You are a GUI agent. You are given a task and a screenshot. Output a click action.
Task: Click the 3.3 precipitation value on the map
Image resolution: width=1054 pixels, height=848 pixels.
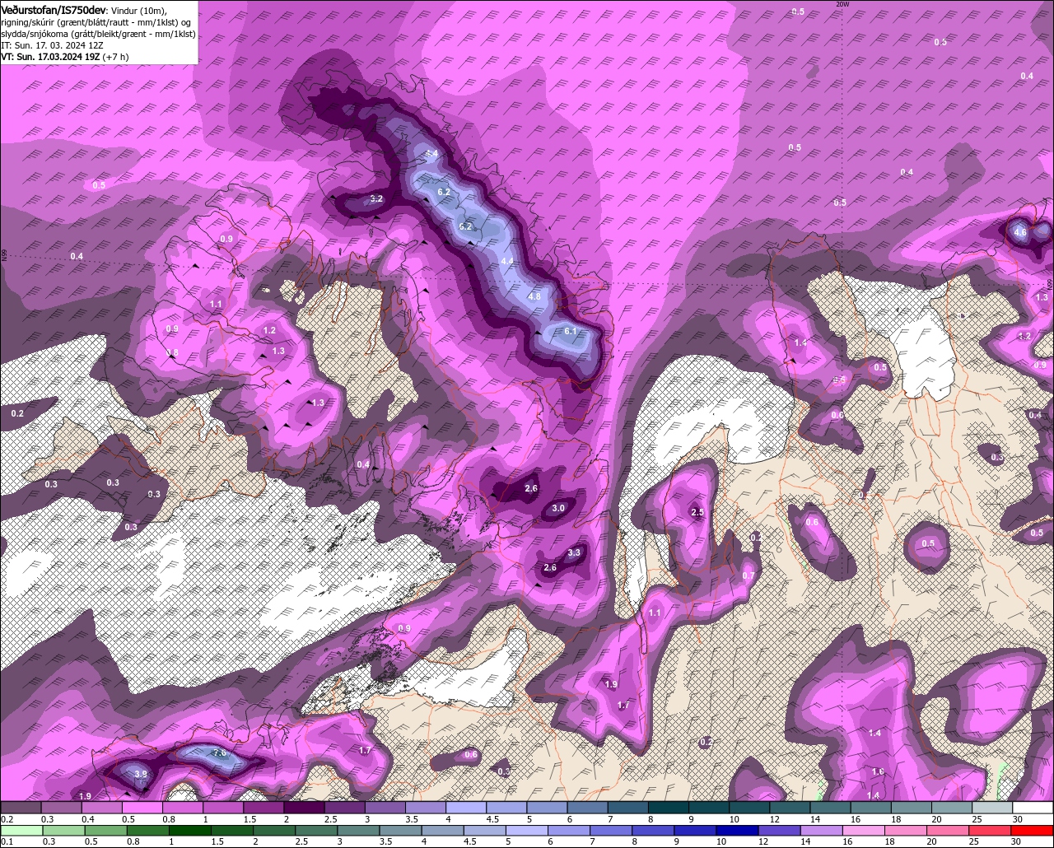point(575,552)
